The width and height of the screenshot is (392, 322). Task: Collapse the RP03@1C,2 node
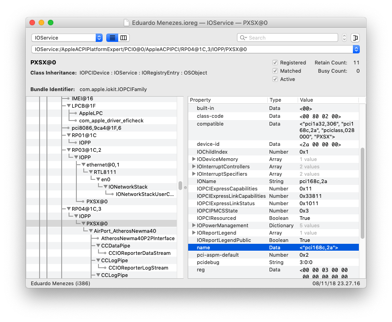(x=69, y=150)
